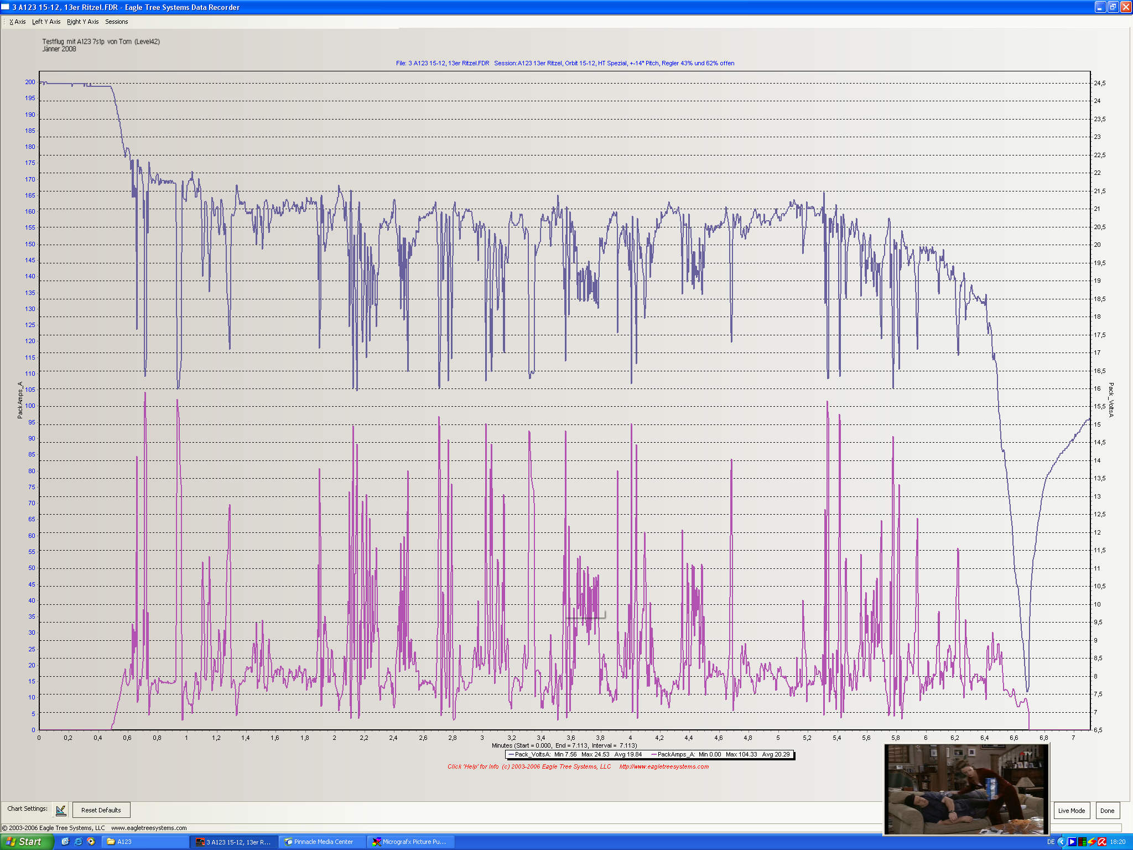Launch Internet Explorer from Quick Launch
Image resolution: width=1133 pixels, height=850 pixels.
pos(78,842)
